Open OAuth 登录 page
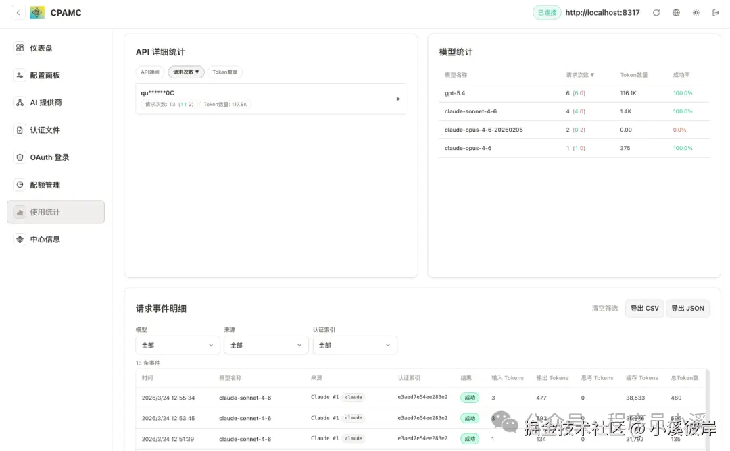730x451 pixels. pos(56,157)
